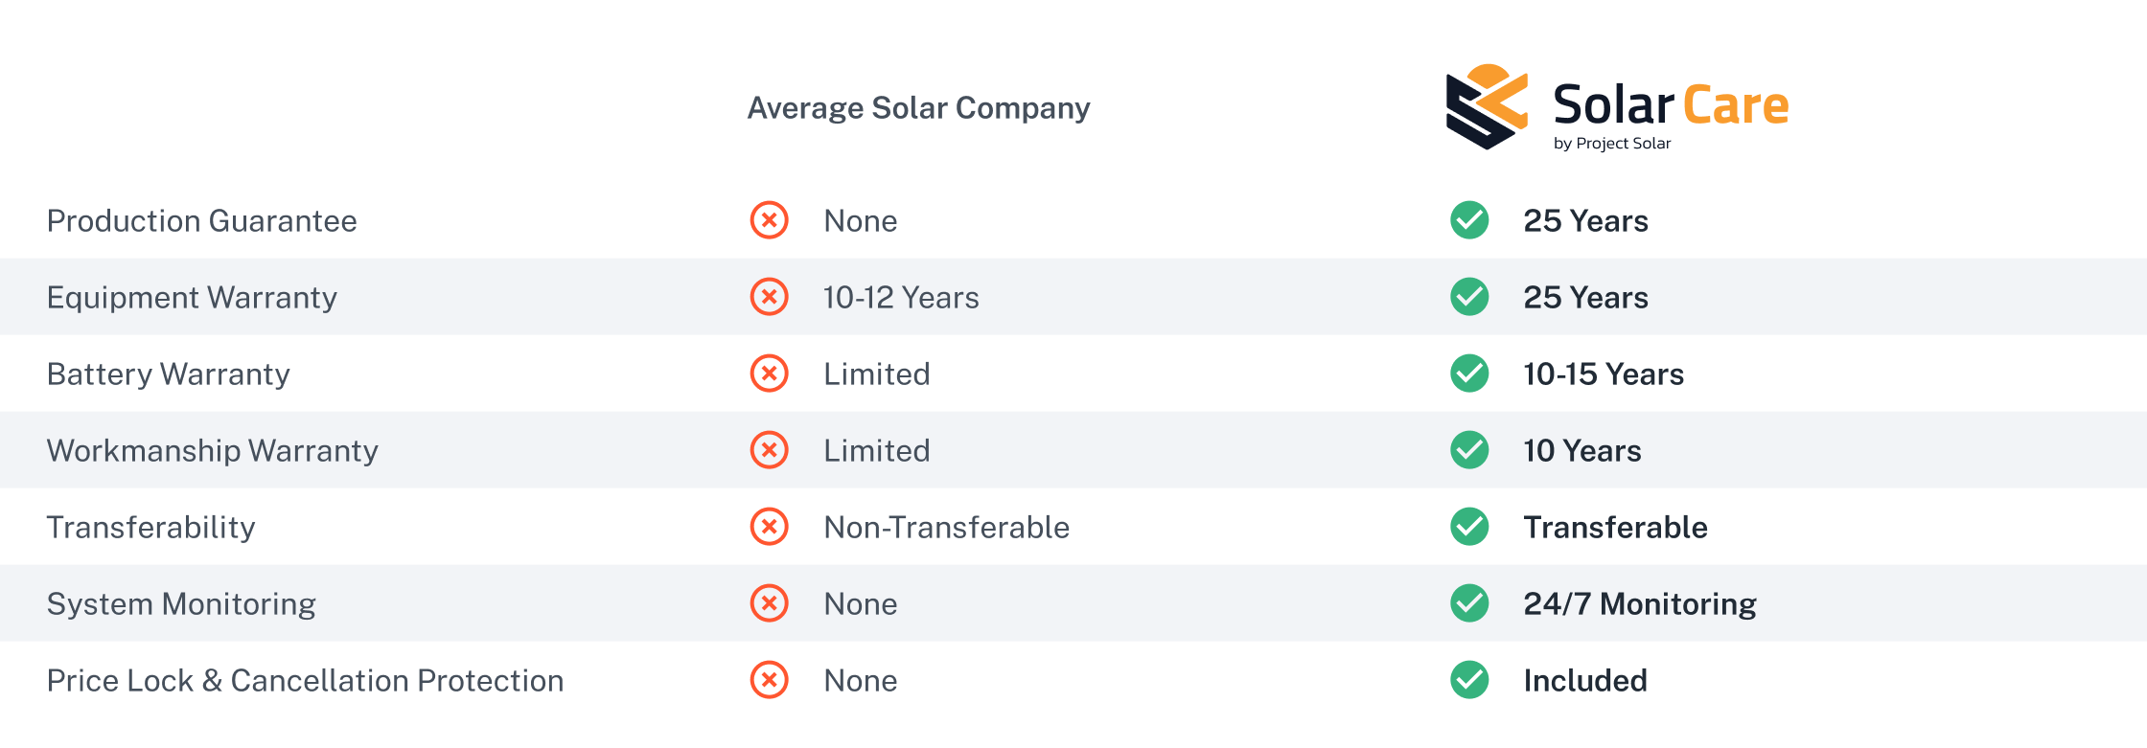The image size is (2147, 748).
Task: Click the Solar Care logo icon
Action: point(1486,106)
